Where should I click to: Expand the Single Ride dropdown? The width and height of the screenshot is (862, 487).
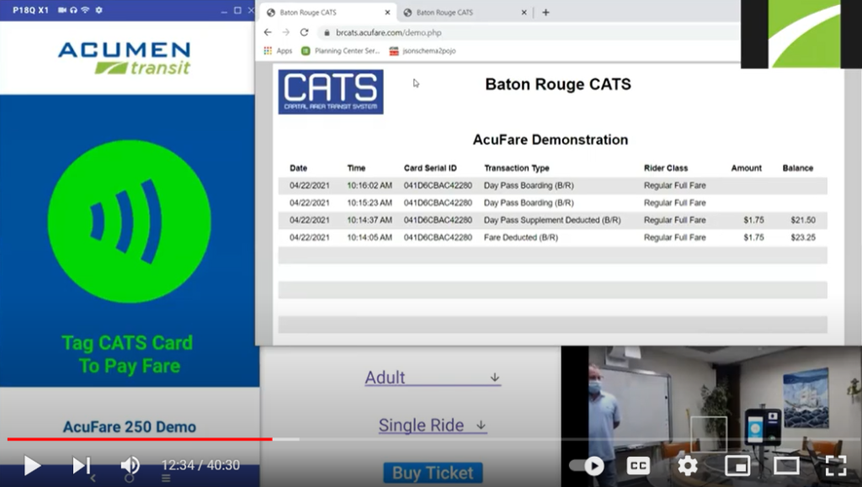pos(433,425)
